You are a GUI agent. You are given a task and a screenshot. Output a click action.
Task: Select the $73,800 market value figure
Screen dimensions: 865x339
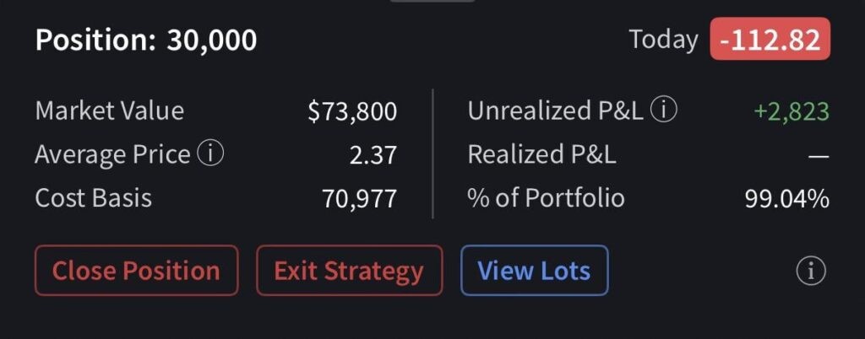(x=352, y=110)
